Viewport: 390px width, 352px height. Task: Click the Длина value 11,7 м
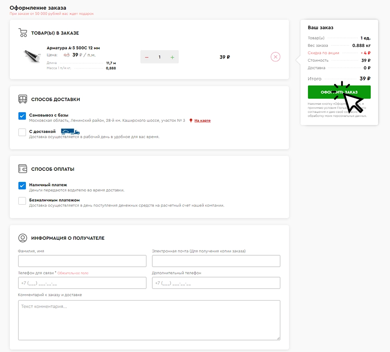click(x=111, y=63)
